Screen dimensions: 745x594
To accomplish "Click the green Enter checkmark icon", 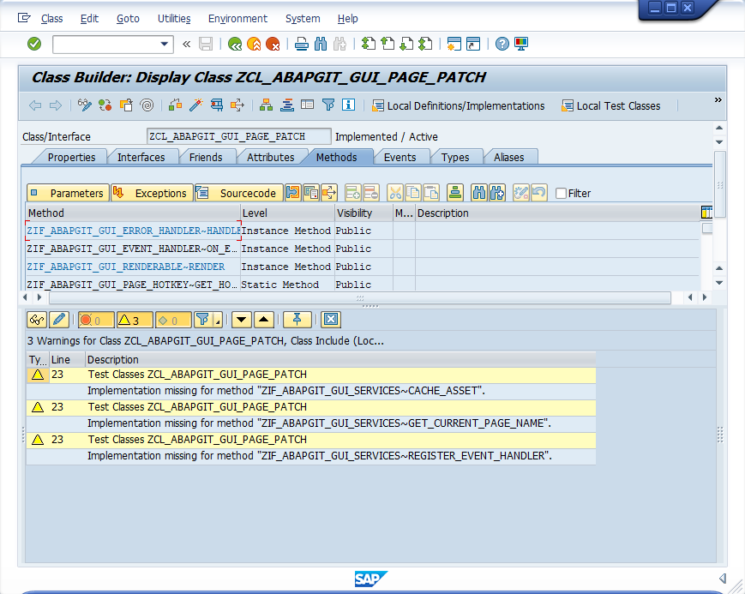I will (x=34, y=45).
